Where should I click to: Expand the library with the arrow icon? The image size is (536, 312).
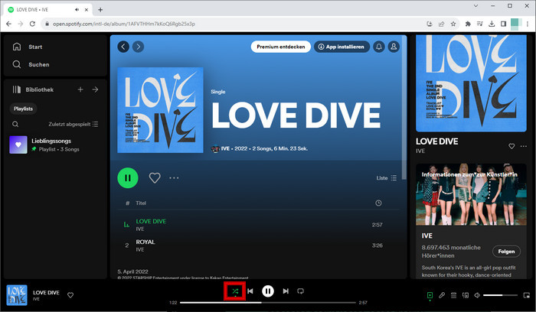click(x=95, y=89)
